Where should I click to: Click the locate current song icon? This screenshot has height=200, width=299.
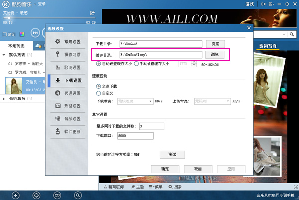point(36,195)
